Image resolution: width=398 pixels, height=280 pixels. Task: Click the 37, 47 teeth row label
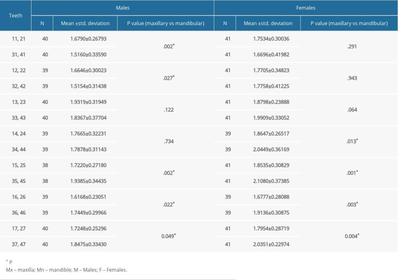tap(16, 244)
